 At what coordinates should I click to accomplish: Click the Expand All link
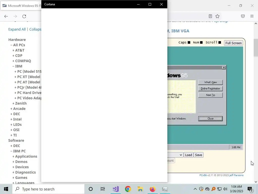tap(17, 29)
